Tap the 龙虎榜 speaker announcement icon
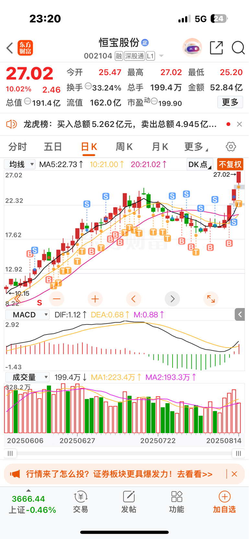 pos(12,124)
